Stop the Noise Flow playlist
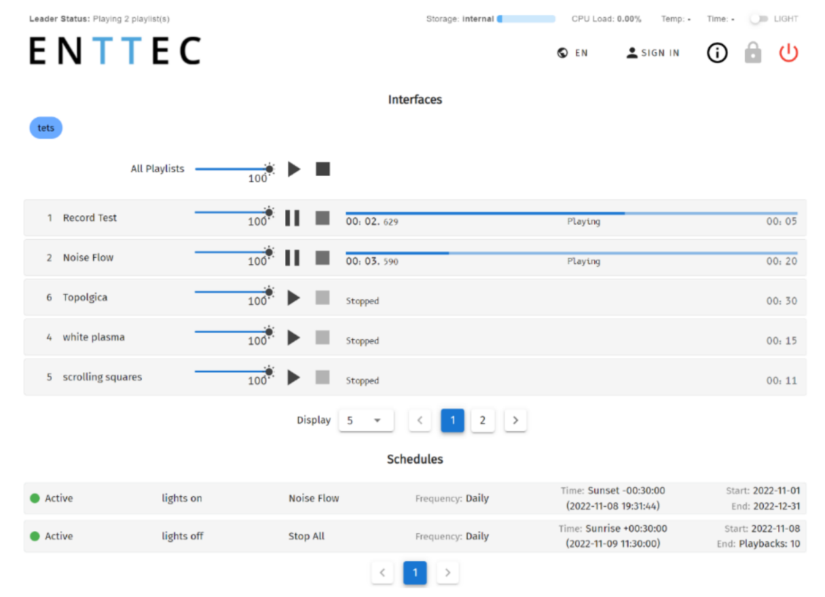Viewport: 825px width, 597px height. pos(323,257)
